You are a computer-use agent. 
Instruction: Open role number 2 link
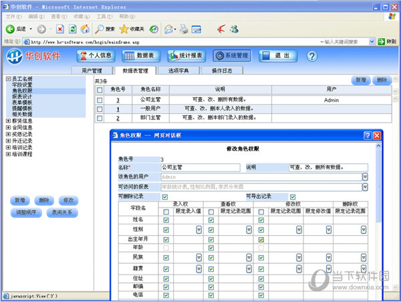click(x=118, y=118)
